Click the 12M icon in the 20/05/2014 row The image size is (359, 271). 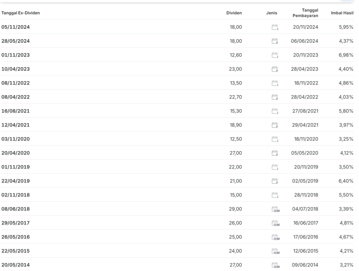276,265
